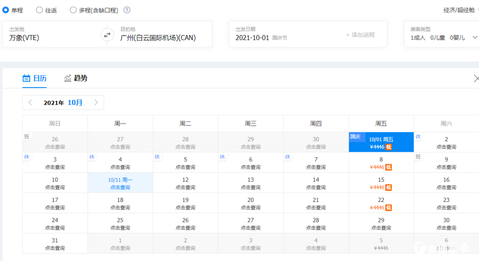Select the 单程 one-way radio button
Screen dimensions: 479x261
[x=5, y=10]
